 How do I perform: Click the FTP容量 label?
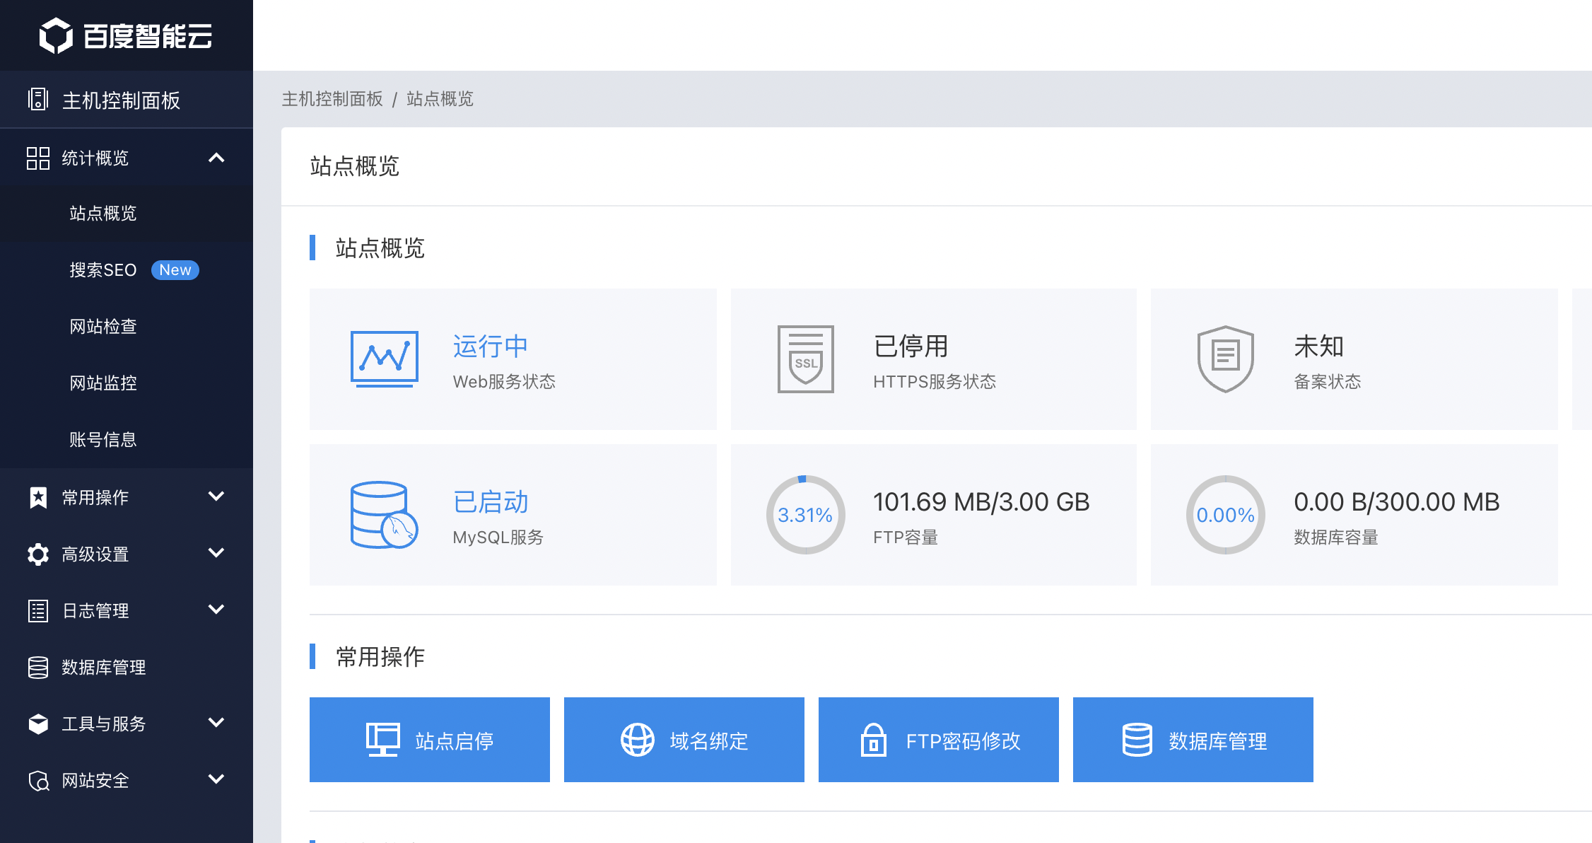(906, 537)
